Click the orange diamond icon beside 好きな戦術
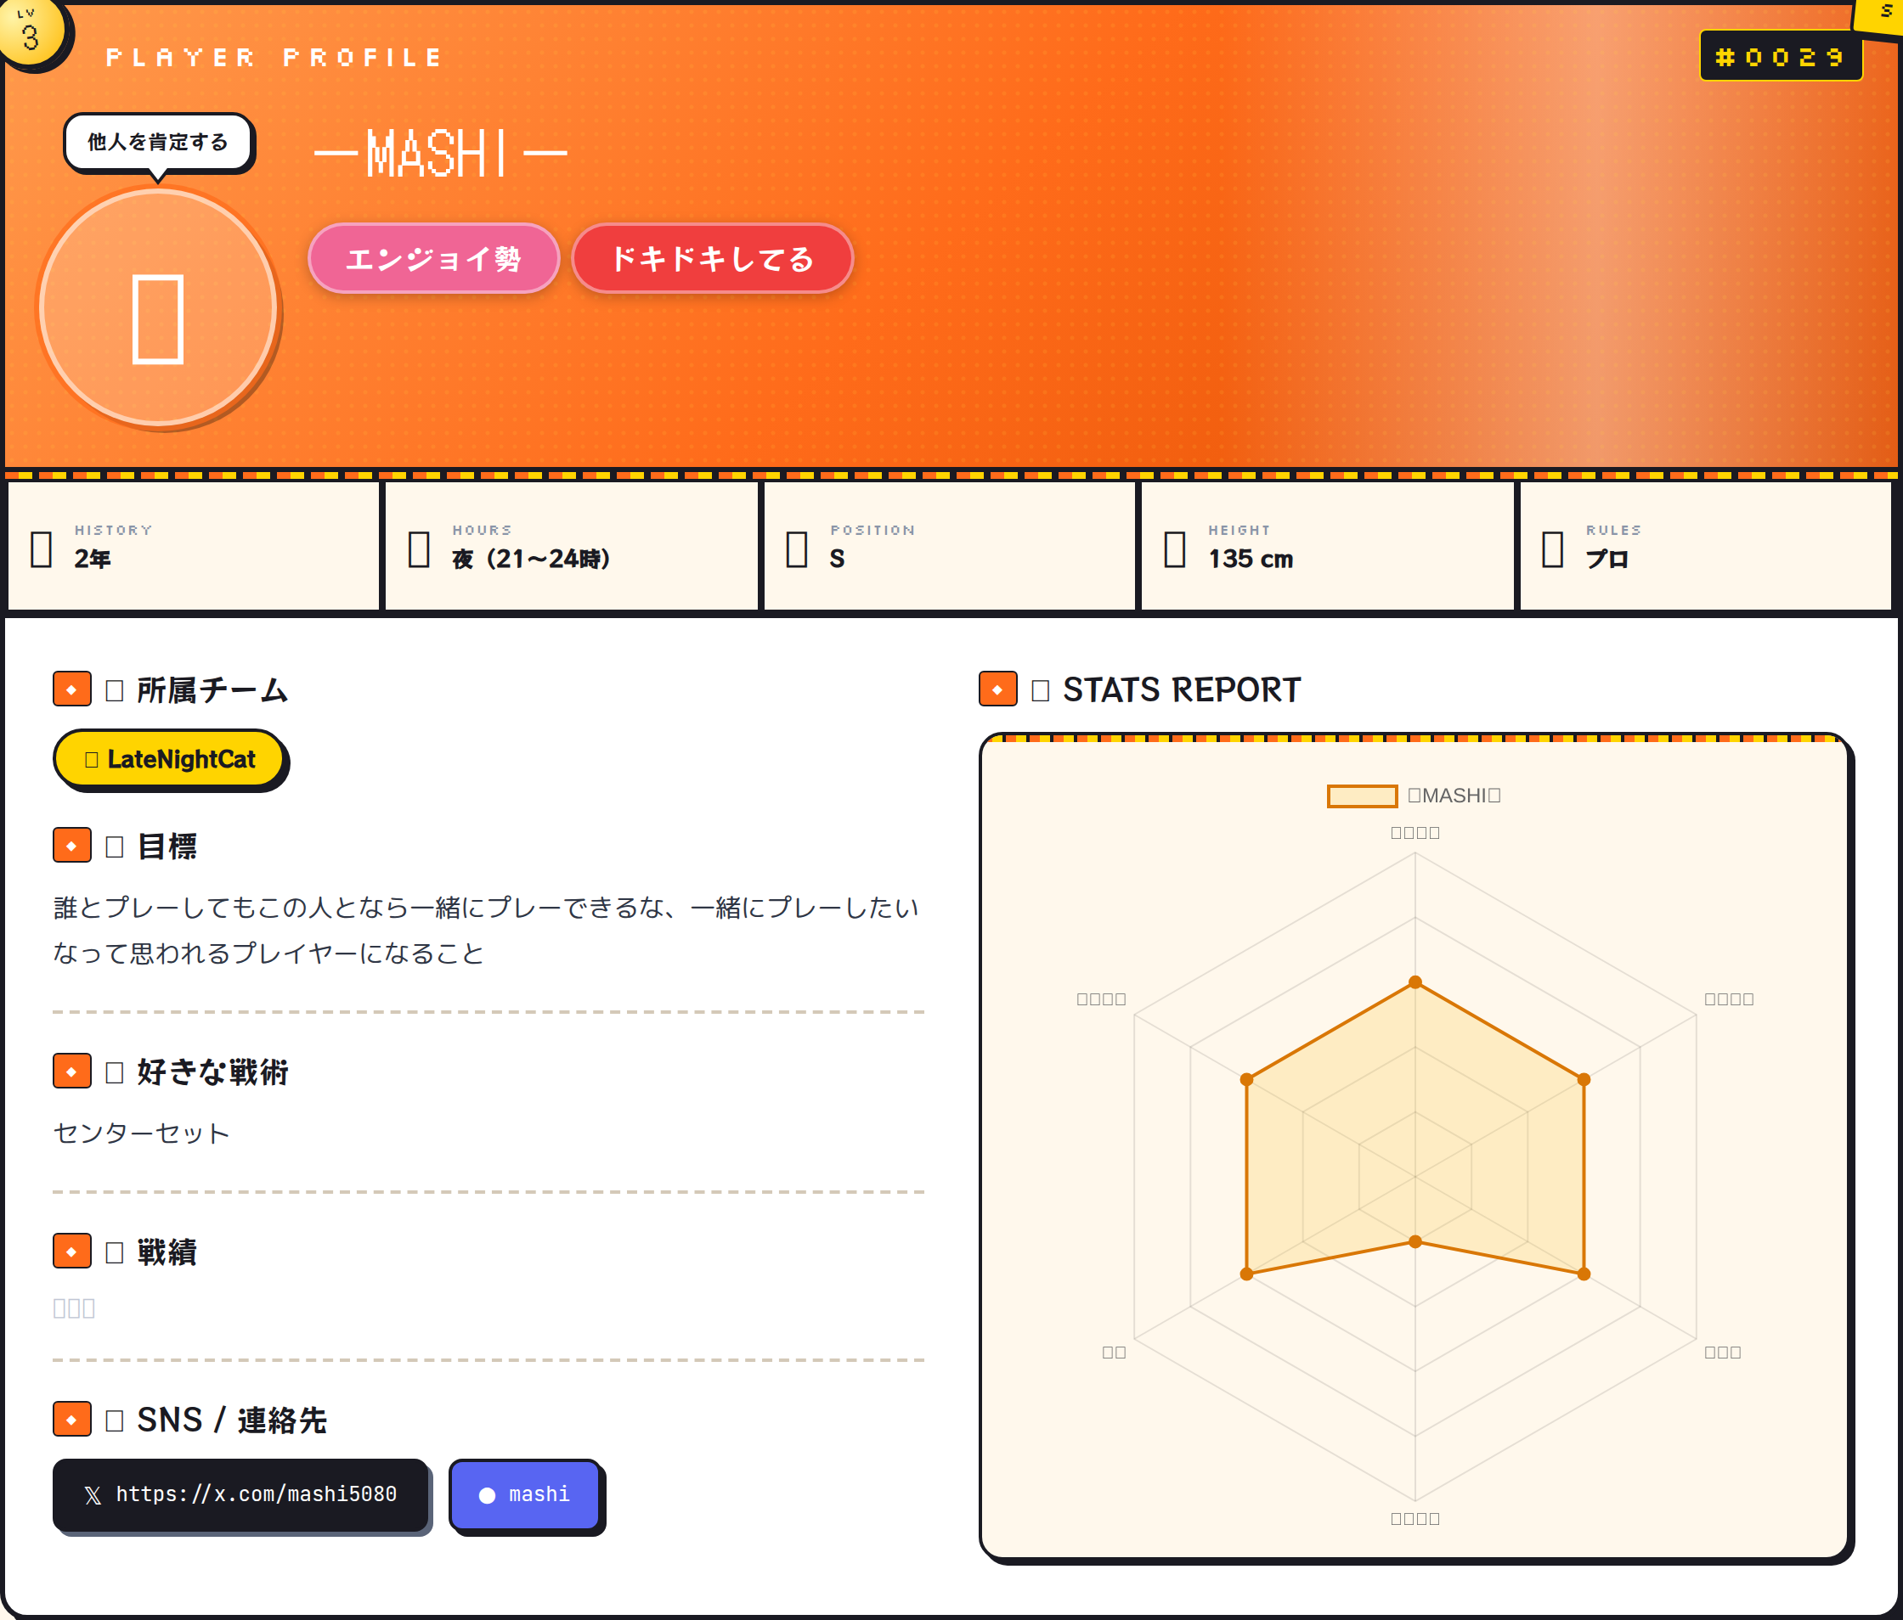This screenshot has height=1620, width=1903. pyautogui.click(x=71, y=1072)
